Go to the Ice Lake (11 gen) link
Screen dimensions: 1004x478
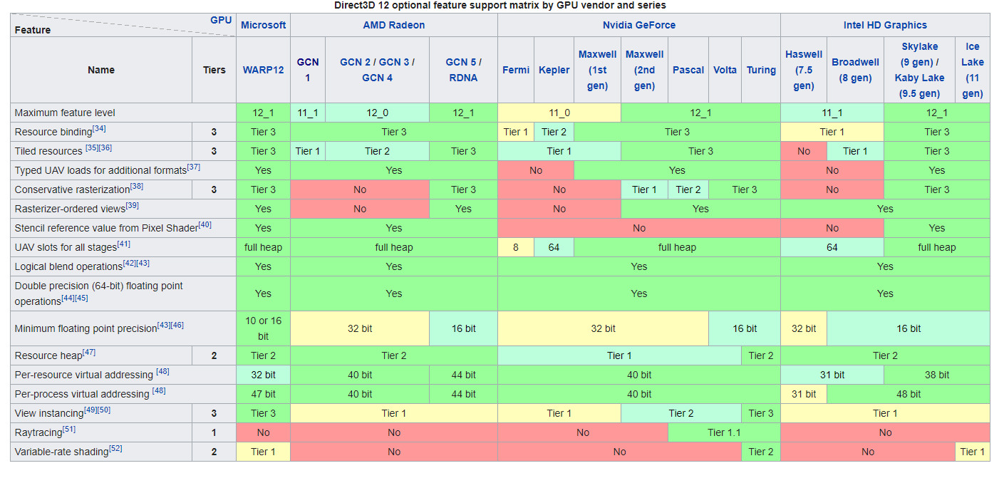click(972, 70)
